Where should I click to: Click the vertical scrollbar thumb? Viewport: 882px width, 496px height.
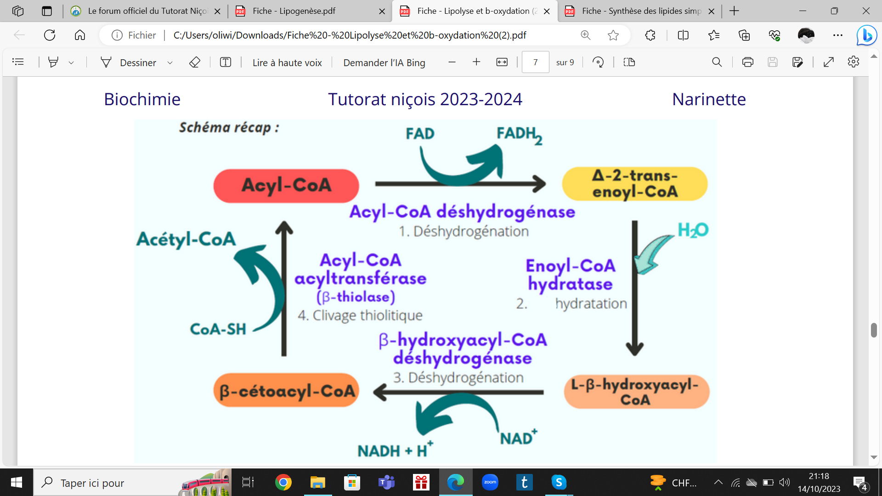tap(874, 330)
